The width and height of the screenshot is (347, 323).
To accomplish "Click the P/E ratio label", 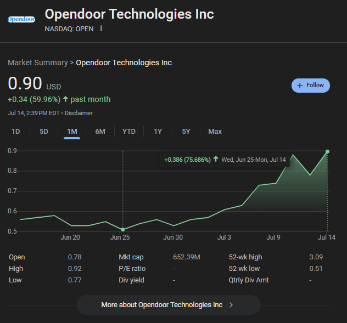I will 132,269.
